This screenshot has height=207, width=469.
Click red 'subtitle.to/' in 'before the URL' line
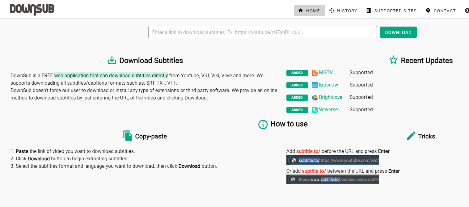point(308,151)
